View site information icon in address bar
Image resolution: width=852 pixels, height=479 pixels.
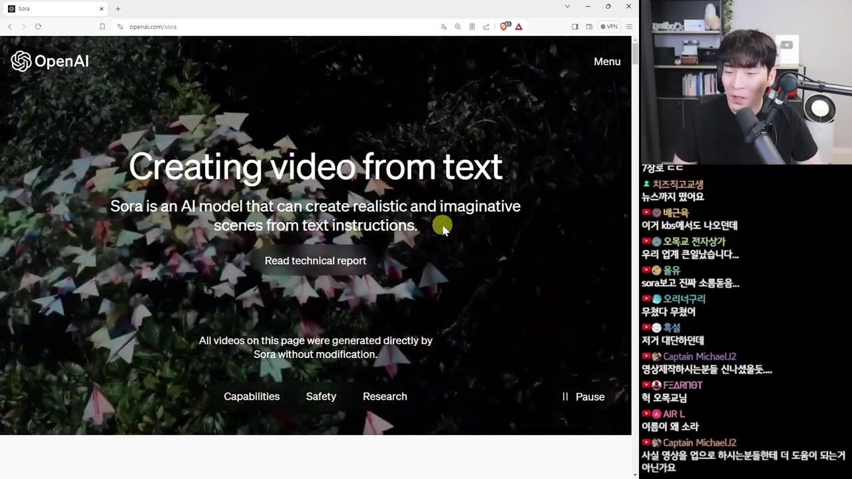120,27
